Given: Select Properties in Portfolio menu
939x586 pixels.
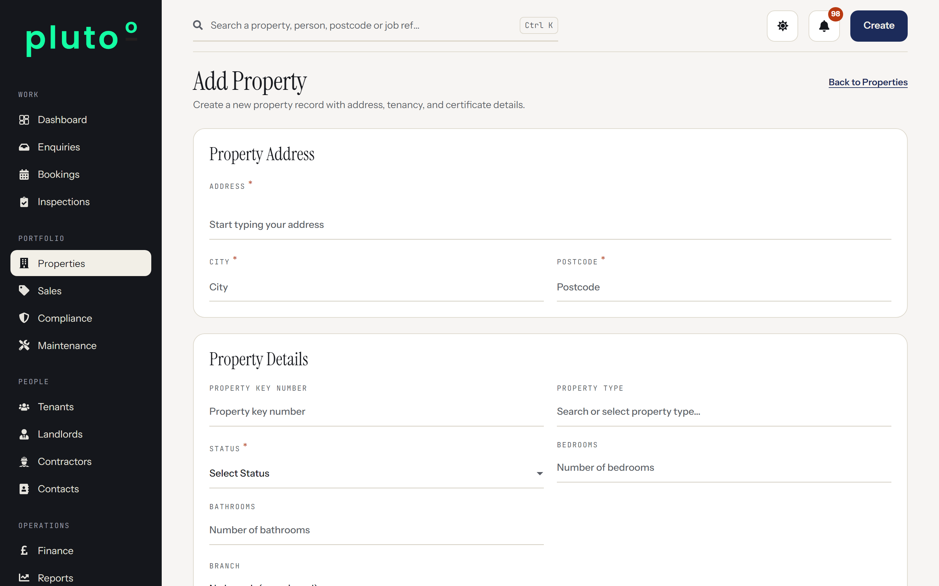Looking at the screenshot, I should click(x=81, y=263).
